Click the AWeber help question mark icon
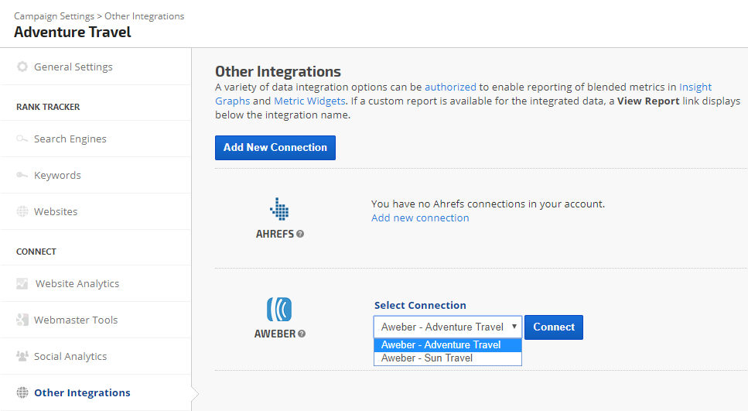Viewport: 748px width, 411px height. [302, 334]
